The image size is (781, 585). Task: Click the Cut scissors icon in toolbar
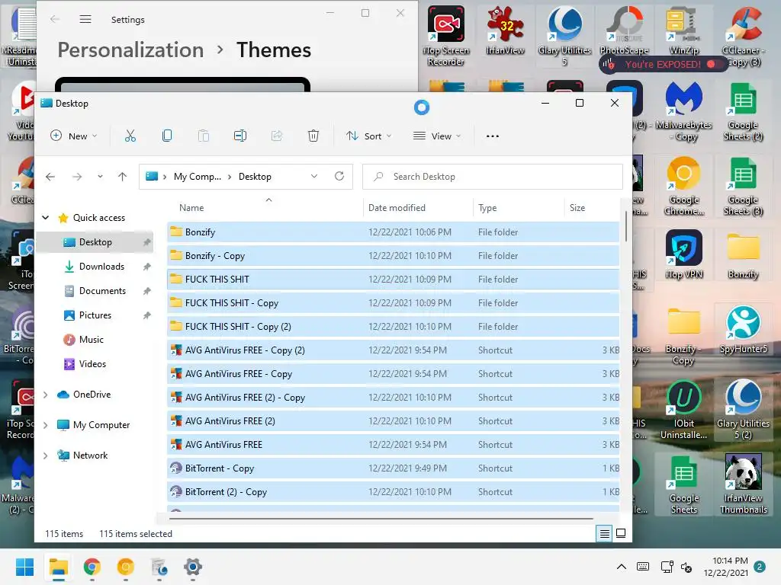pyautogui.click(x=130, y=136)
